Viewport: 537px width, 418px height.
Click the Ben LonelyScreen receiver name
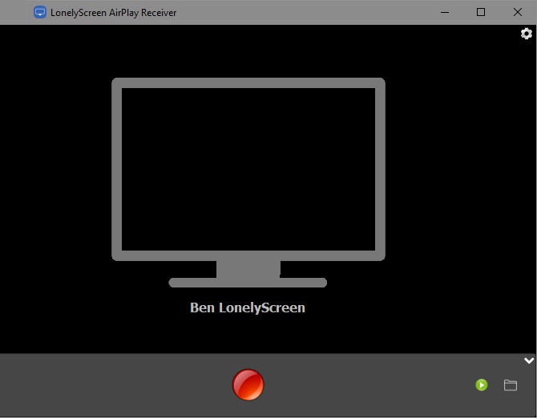click(x=248, y=307)
